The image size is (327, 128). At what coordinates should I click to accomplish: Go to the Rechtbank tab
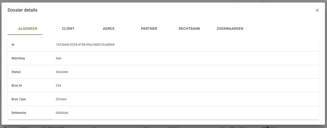coord(190,29)
